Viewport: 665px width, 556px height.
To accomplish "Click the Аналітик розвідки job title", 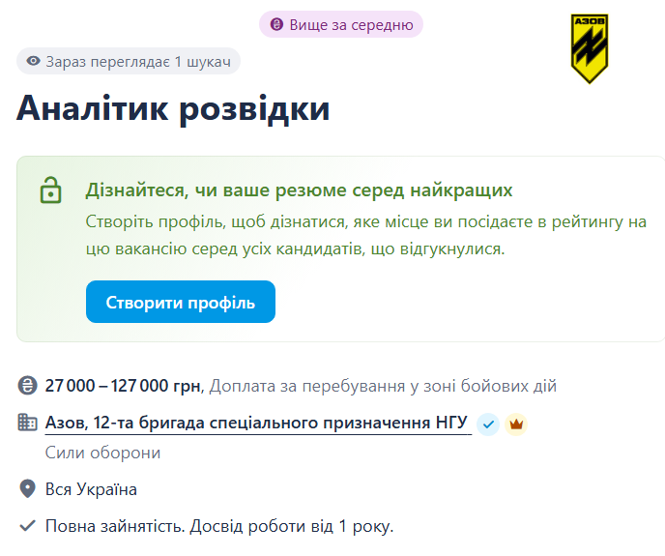I will pos(173,107).
